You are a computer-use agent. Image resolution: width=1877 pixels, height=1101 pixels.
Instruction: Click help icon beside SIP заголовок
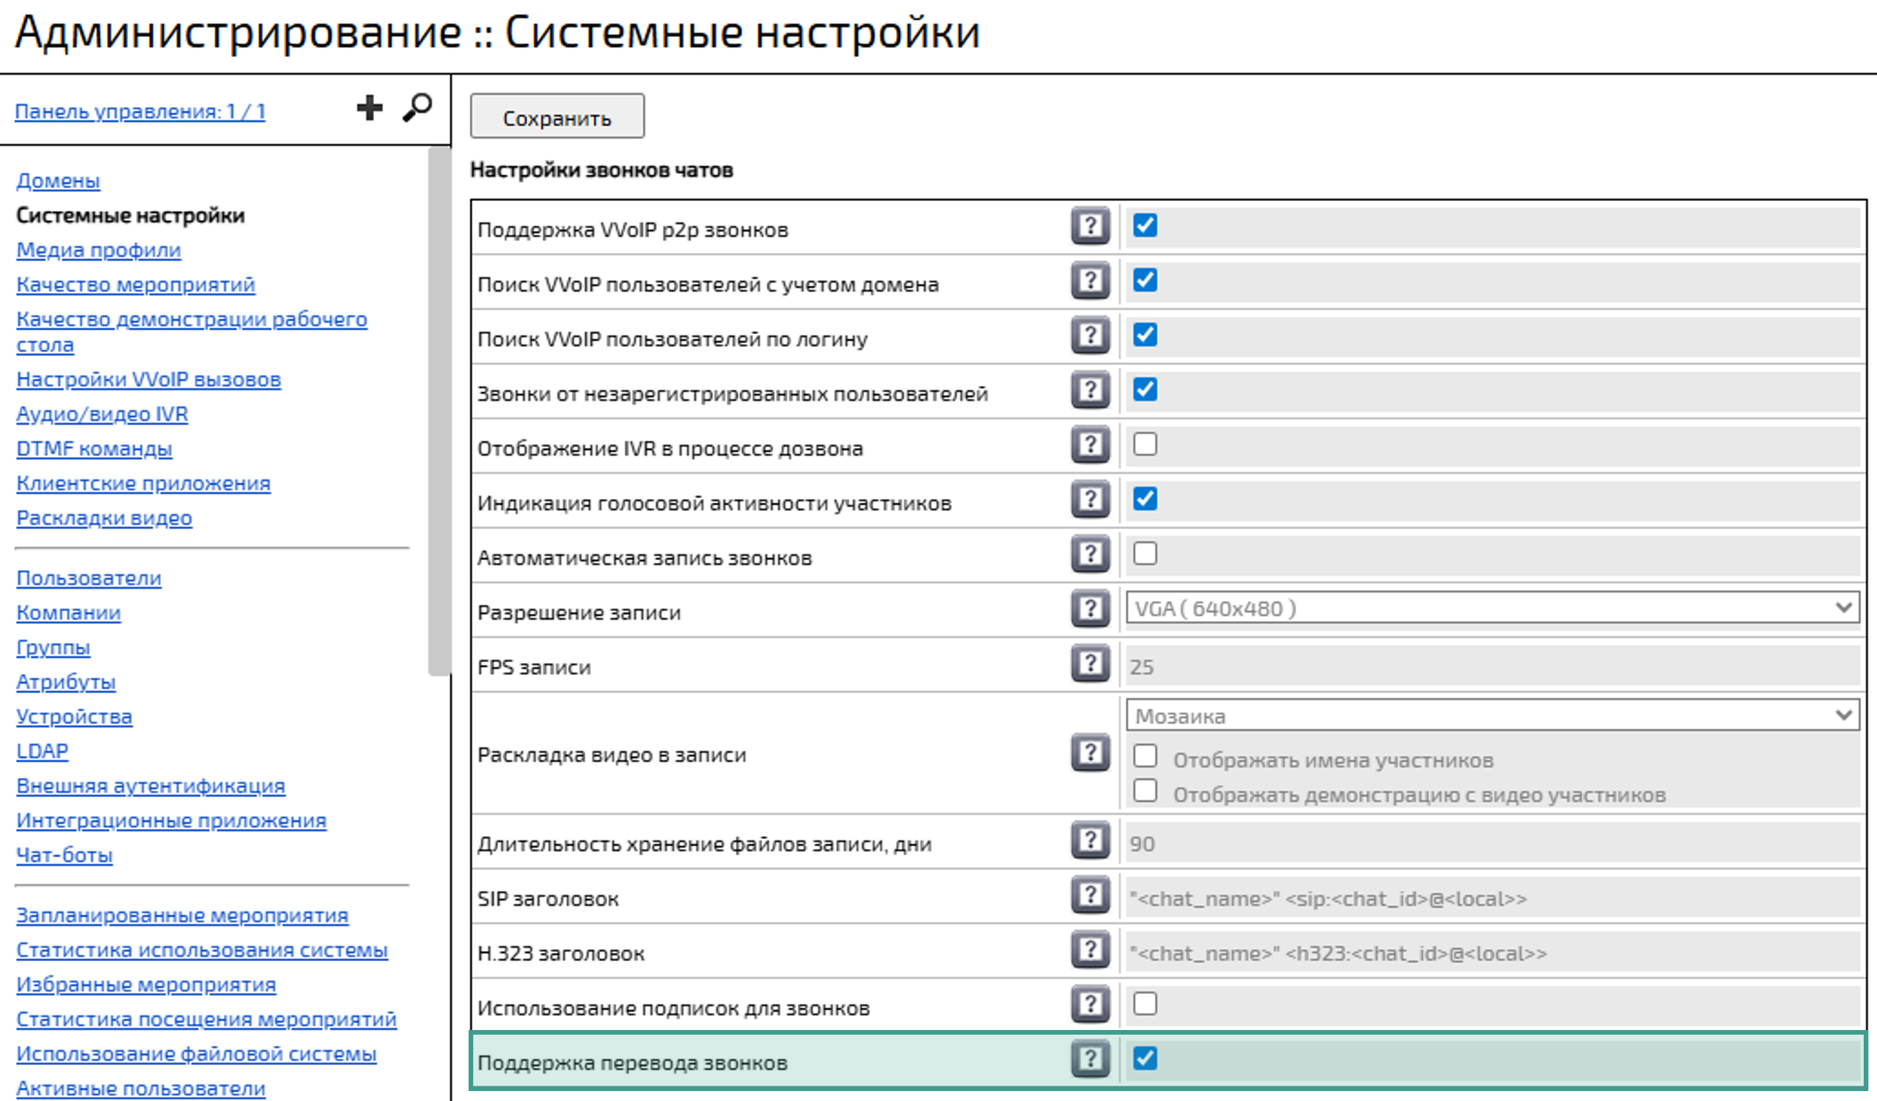(1090, 895)
